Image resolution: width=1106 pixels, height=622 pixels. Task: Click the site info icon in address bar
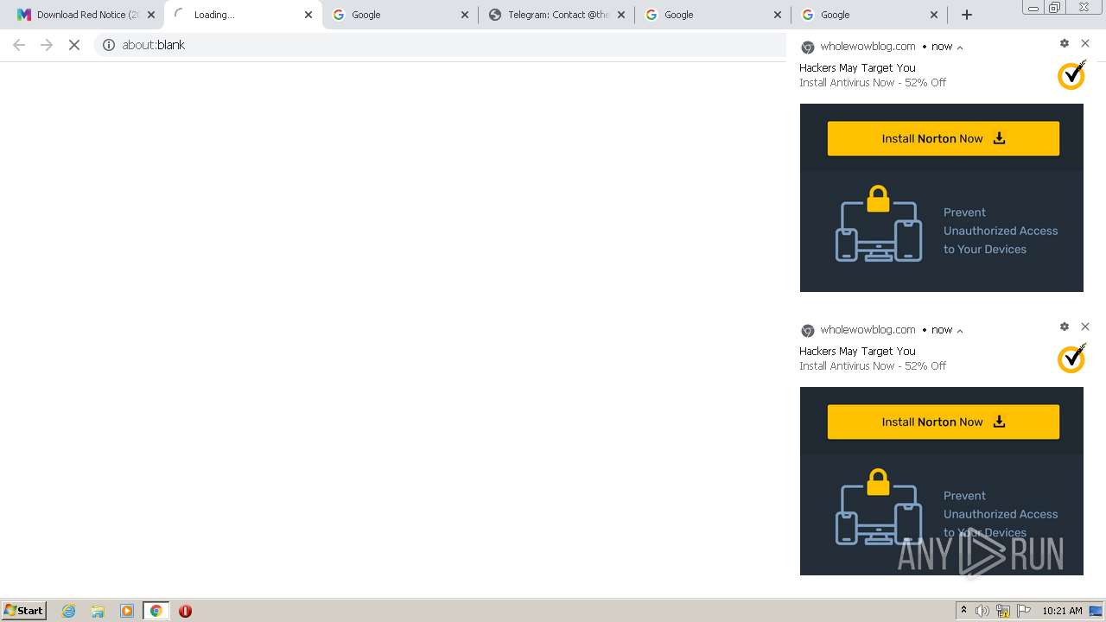point(109,45)
